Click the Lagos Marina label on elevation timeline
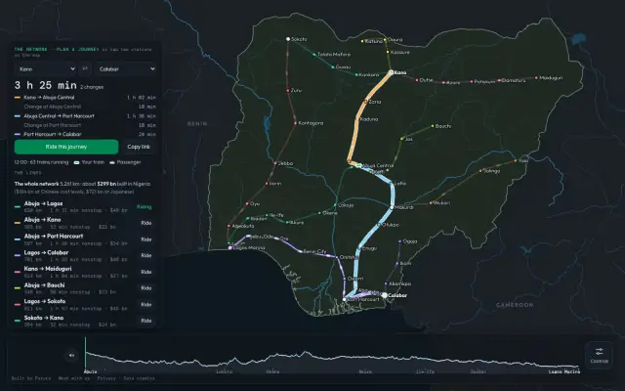This screenshot has width=625, height=391. click(x=564, y=371)
